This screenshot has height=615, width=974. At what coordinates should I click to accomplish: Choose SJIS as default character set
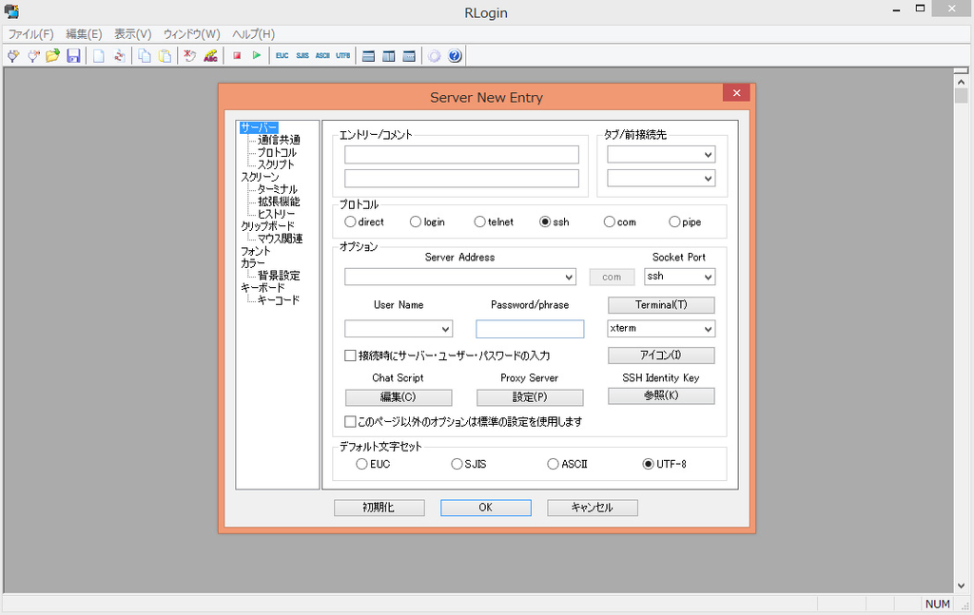pyautogui.click(x=457, y=464)
